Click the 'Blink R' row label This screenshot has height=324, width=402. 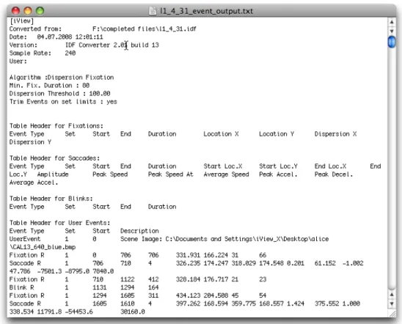click(x=21, y=287)
